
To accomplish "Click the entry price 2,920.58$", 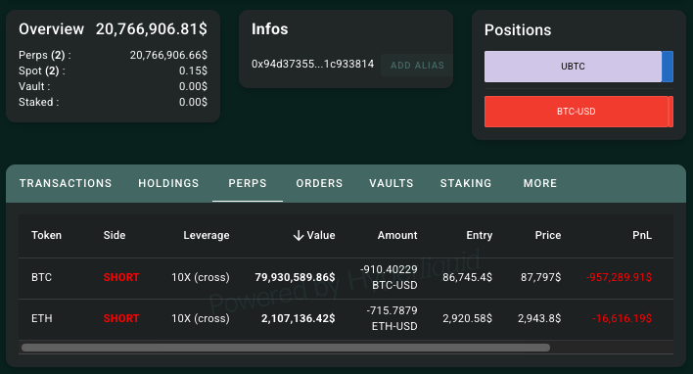I will (x=467, y=318).
